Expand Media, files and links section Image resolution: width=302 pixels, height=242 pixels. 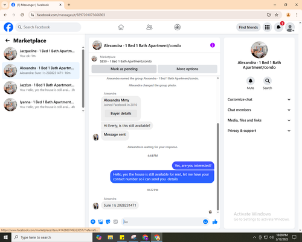coord(259,120)
